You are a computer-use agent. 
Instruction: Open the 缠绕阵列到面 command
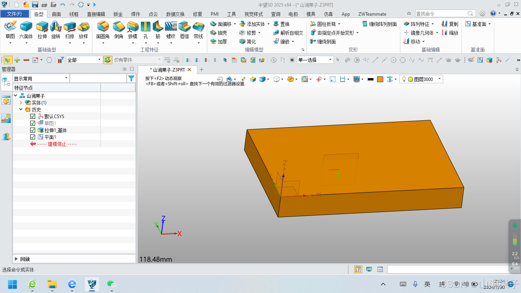(379, 24)
